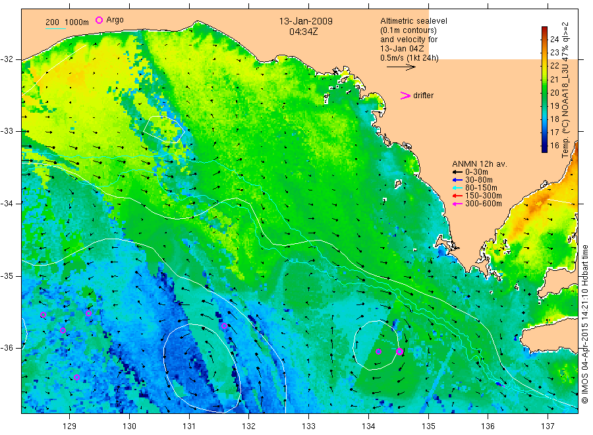This screenshot has height=435, width=593.
Task: Click the red 150-300m arrow in ANMN legend
Action: (x=458, y=196)
